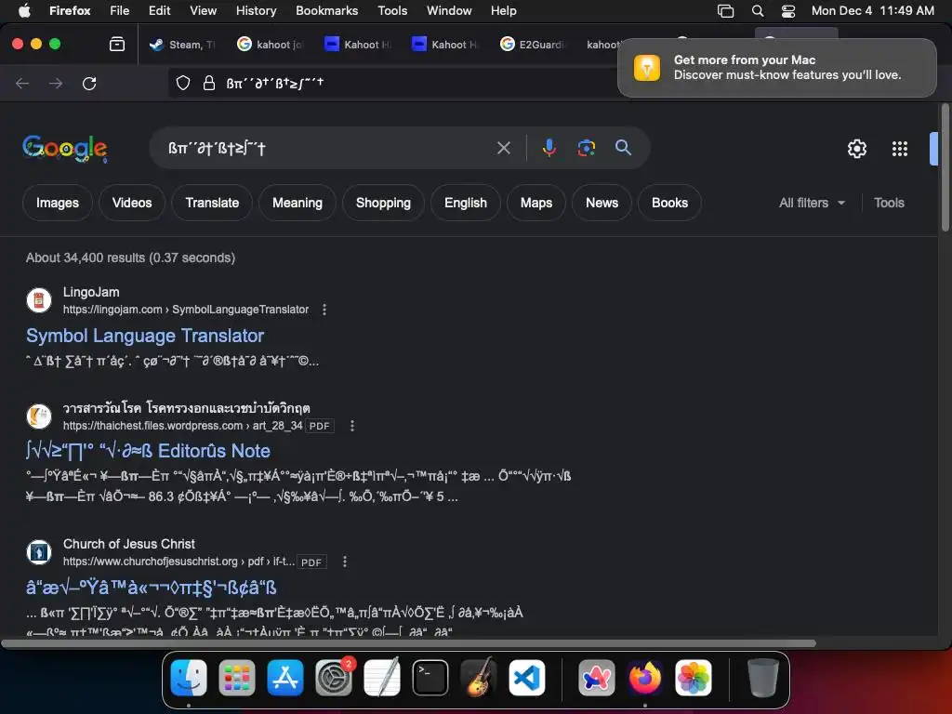This screenshot has height=714, width=952.
Task: Click the Google search input field
Action: click(328, 148)
